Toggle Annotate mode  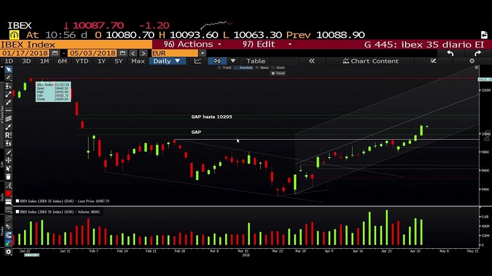click(243, 68)
